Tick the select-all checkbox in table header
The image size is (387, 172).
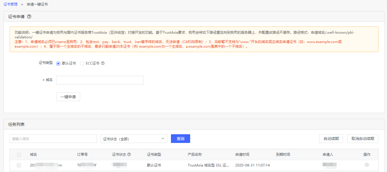(x=19, y=155)
